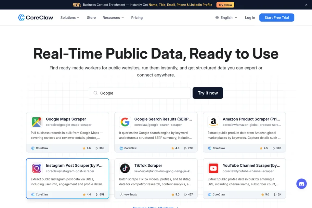Open Amazon Product Scraper title
312x208 pixels.
coord(251,119)
